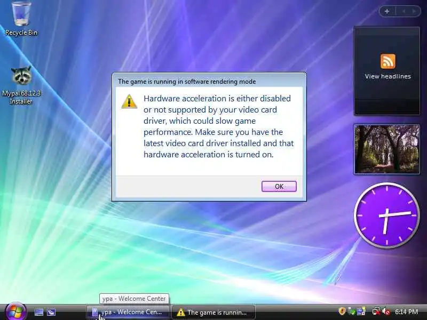Click the orange RSS feed icon in sidebar
This screenshot has width=427, height=320.
click(388, 61)
